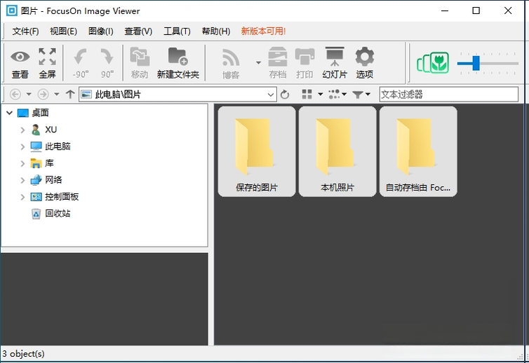The image size is (529, 363).
Task: Expand the 此电脑 tree node
Action: point(22,146)
